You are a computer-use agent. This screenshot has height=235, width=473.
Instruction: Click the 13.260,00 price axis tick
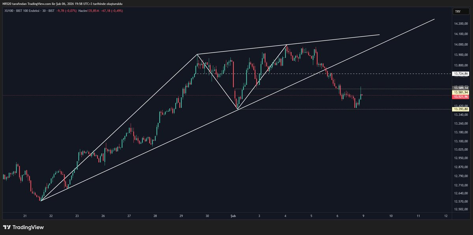point(461,123)
